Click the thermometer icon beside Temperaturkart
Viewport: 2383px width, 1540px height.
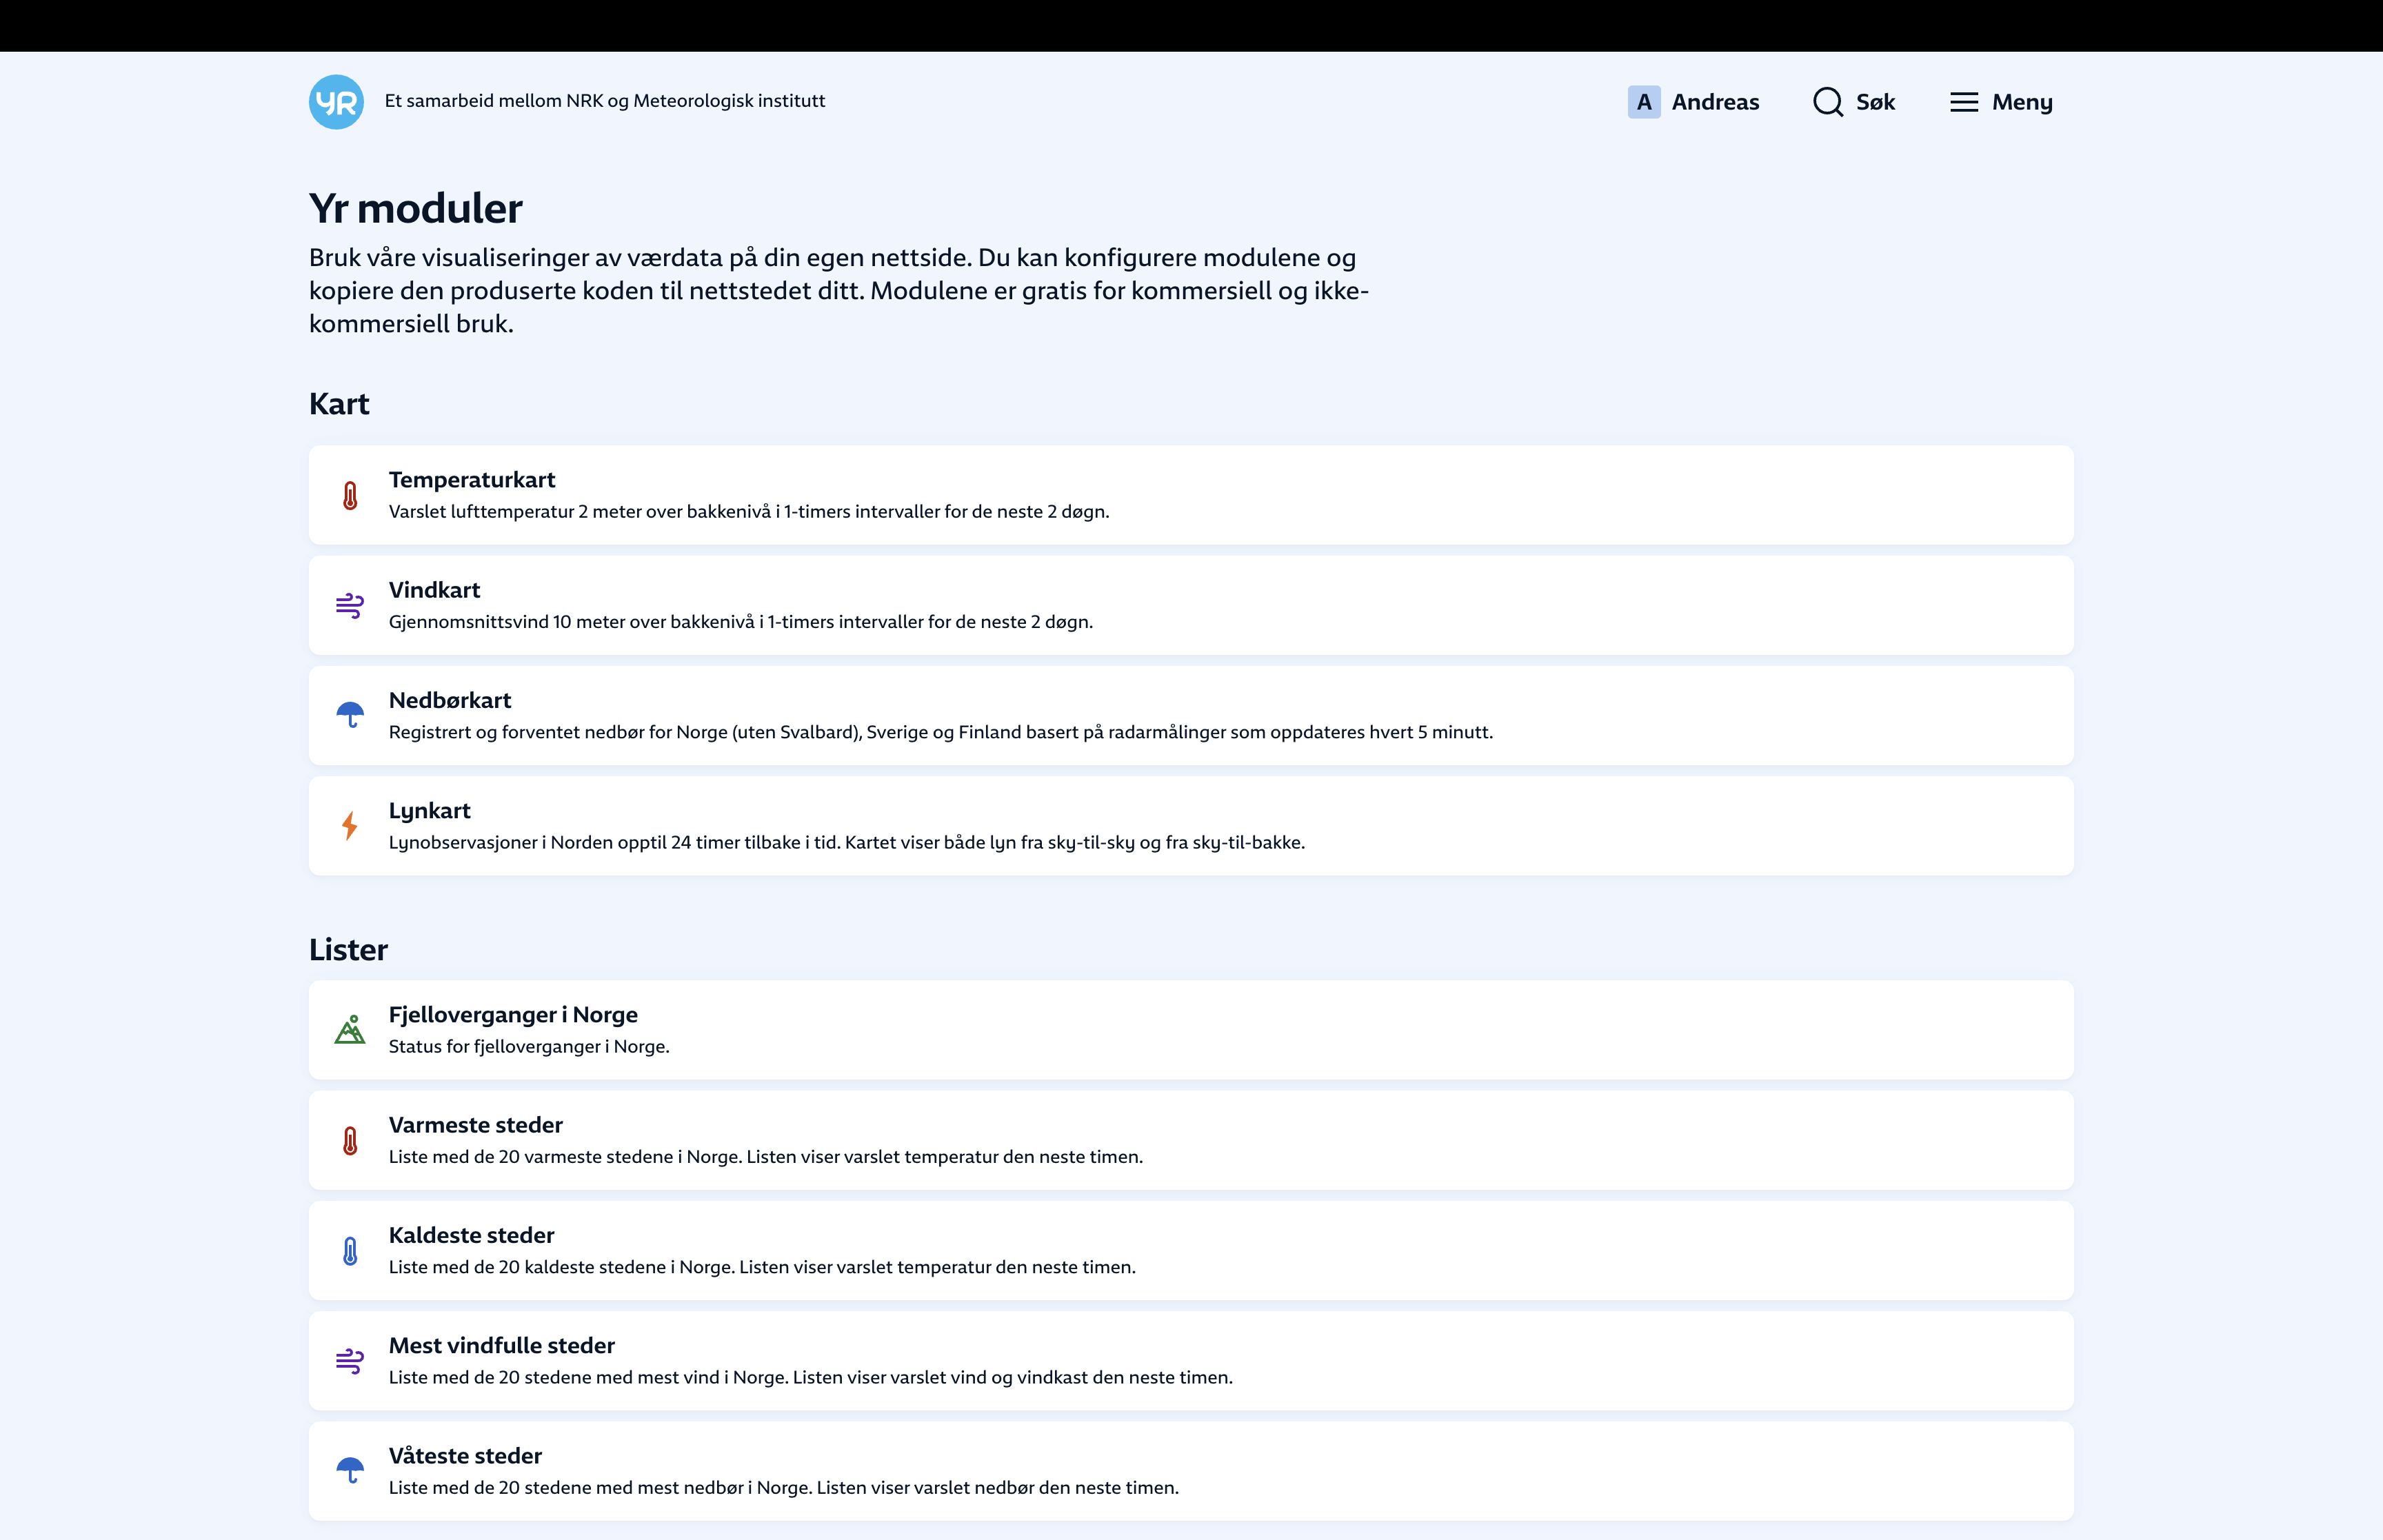pyautogui.click(x=350, y=496)
